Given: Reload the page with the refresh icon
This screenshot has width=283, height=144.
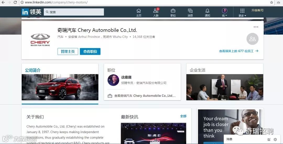Looking at the screenshot, I should (15, 2).
